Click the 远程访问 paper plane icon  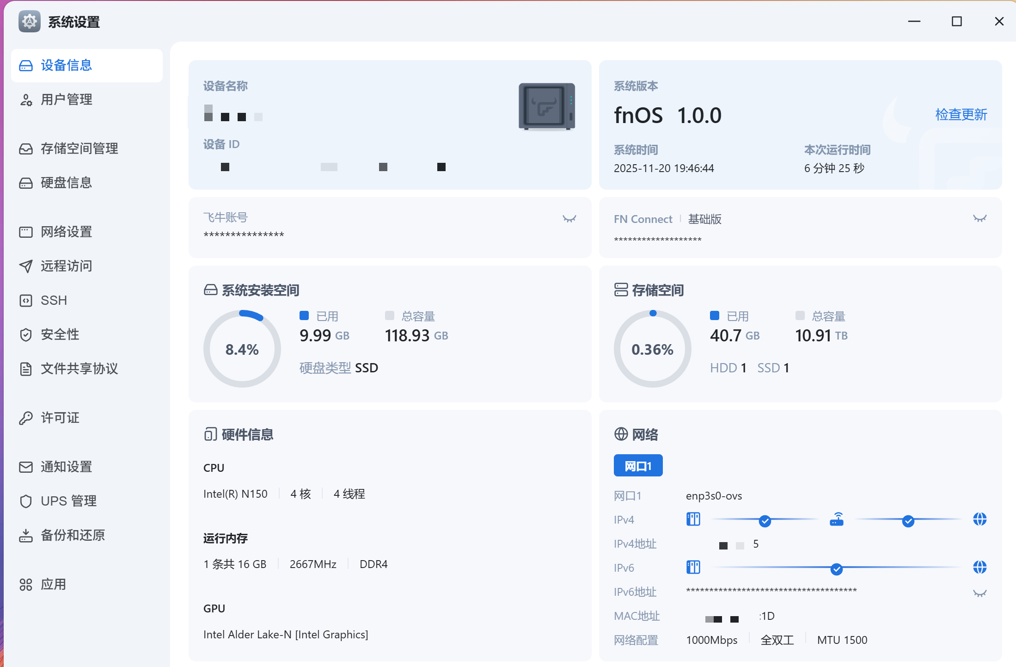26,266
